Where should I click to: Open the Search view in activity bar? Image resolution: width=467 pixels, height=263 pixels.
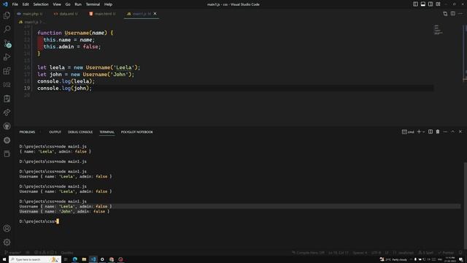click(7, 29)
